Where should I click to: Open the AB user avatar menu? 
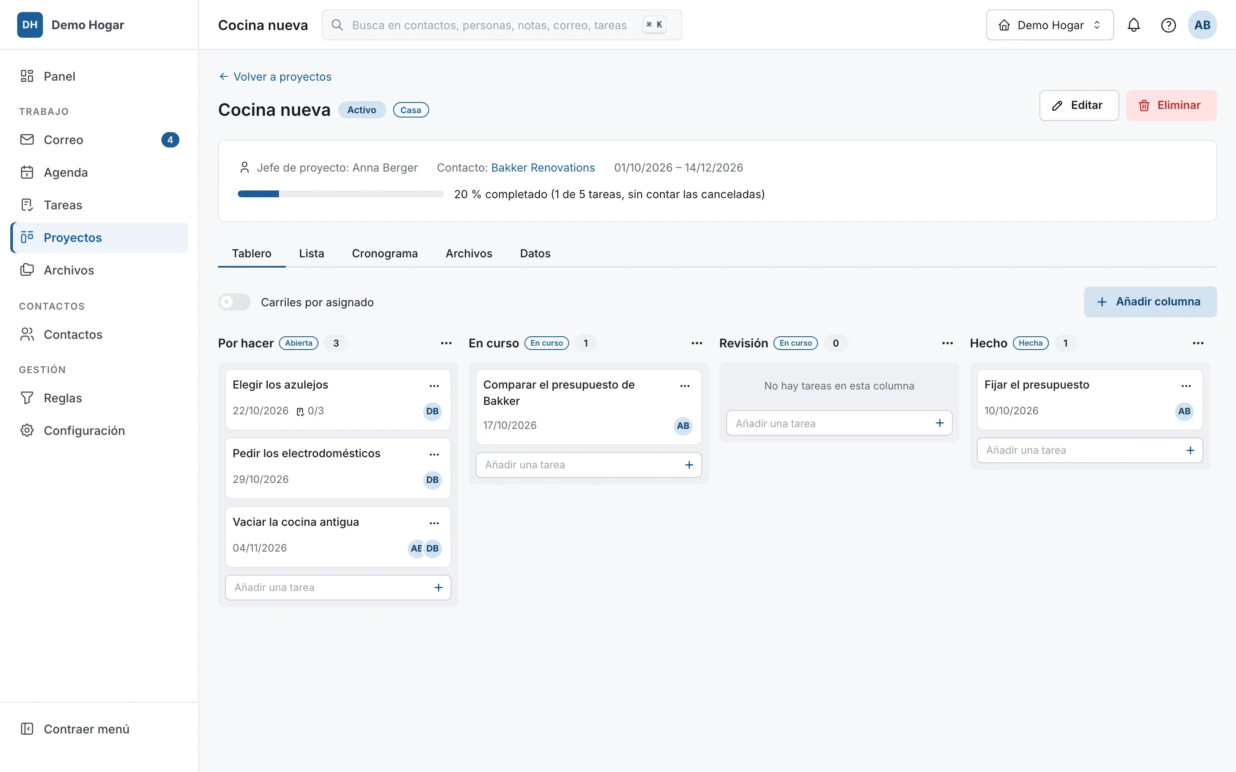[x=1202, y=25]
